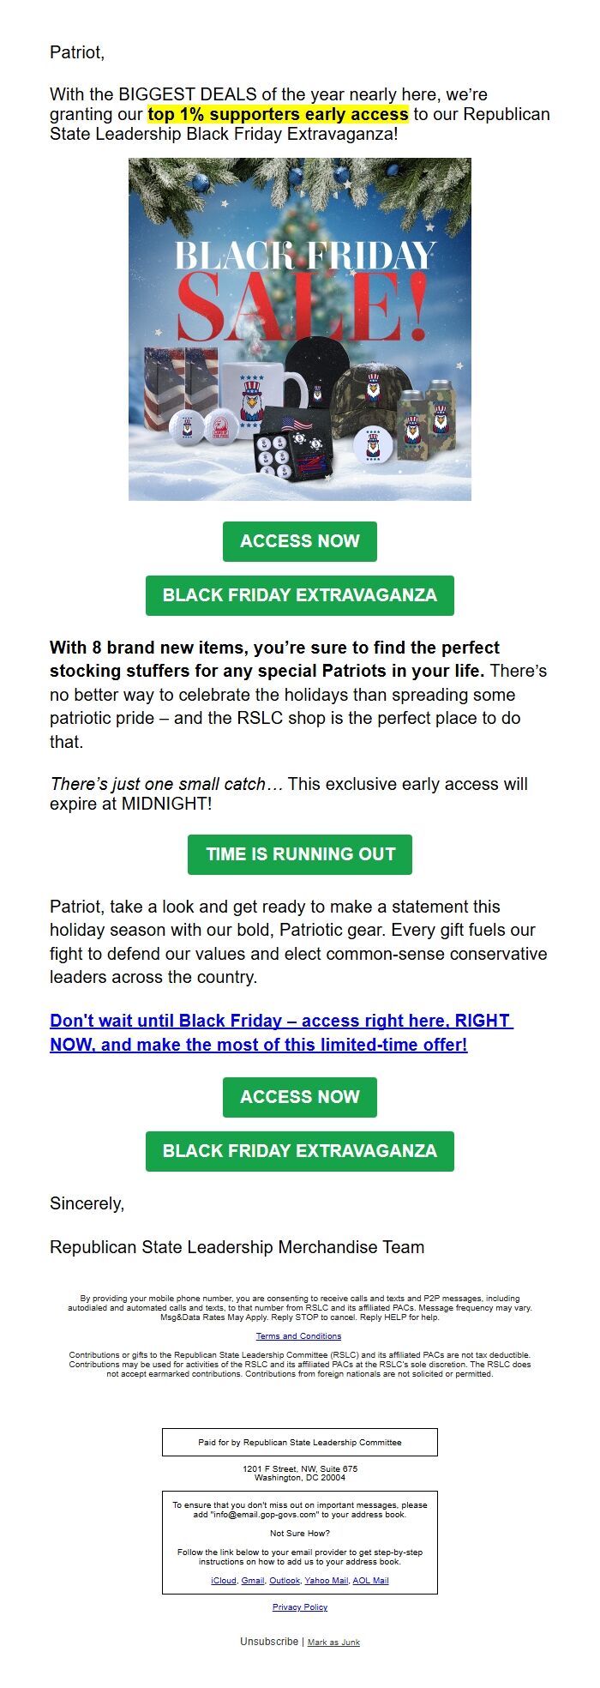Click the top BLACK FRIDAY EXTRAVAGANZA button
The image size is (600, 1688).
[300, 594]
